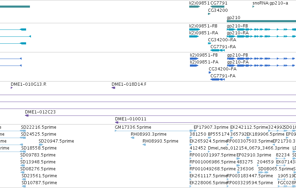Click the RH08993.5prime EST glyph

(144, 145)
